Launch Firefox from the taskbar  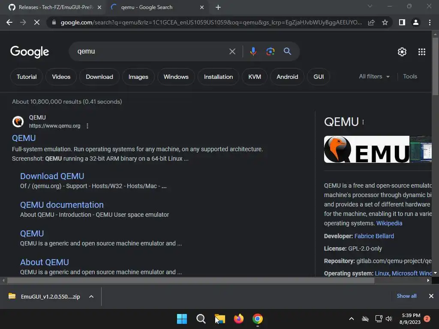[238, 319]
